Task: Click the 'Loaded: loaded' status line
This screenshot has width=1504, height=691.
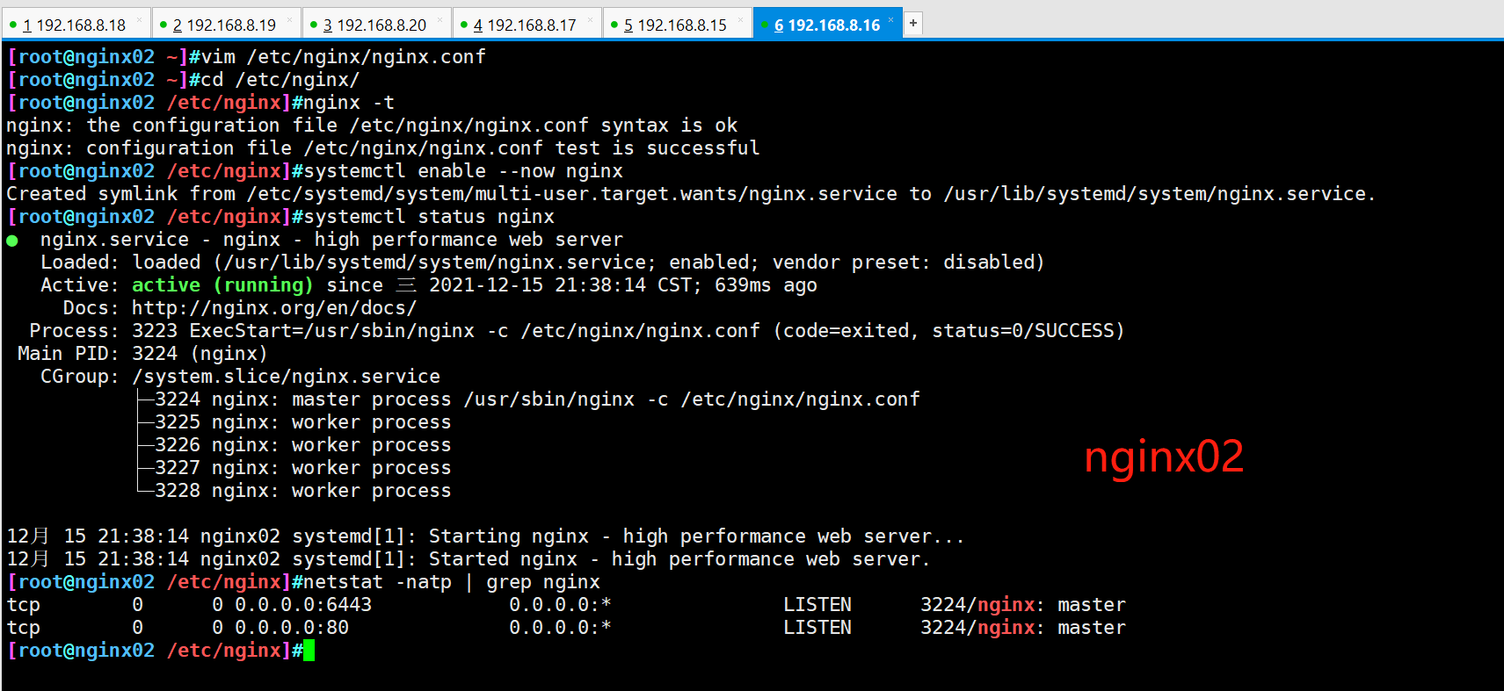Action: tap(542, 263)
